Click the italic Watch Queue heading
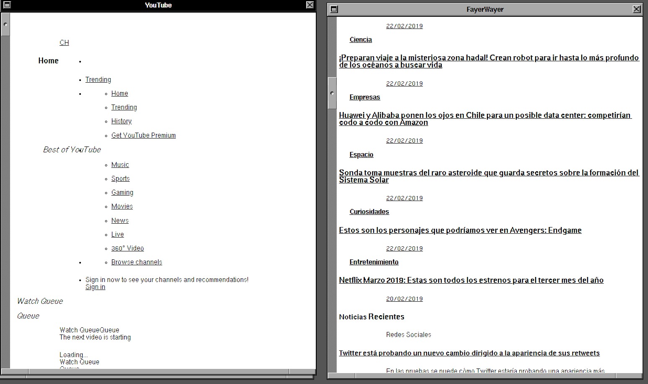 tap(40, 301)
